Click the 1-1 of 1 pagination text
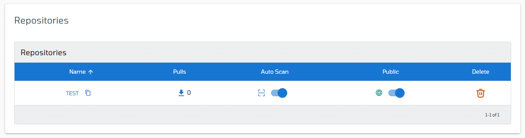 (492, 115)
